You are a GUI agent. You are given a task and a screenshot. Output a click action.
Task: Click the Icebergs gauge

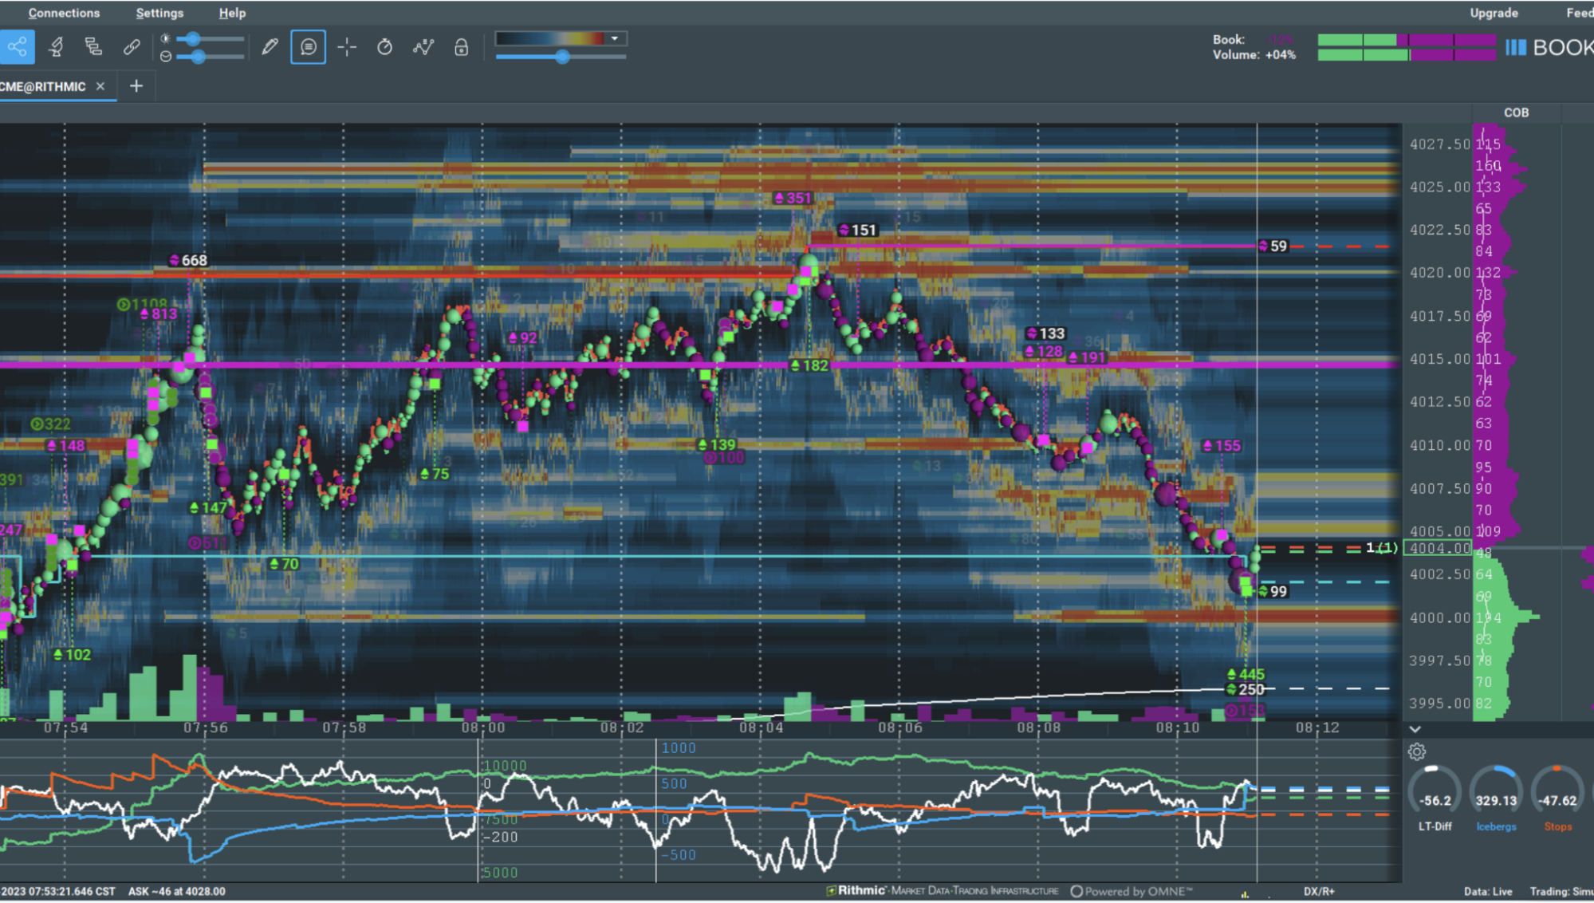tap(1496, 799)
